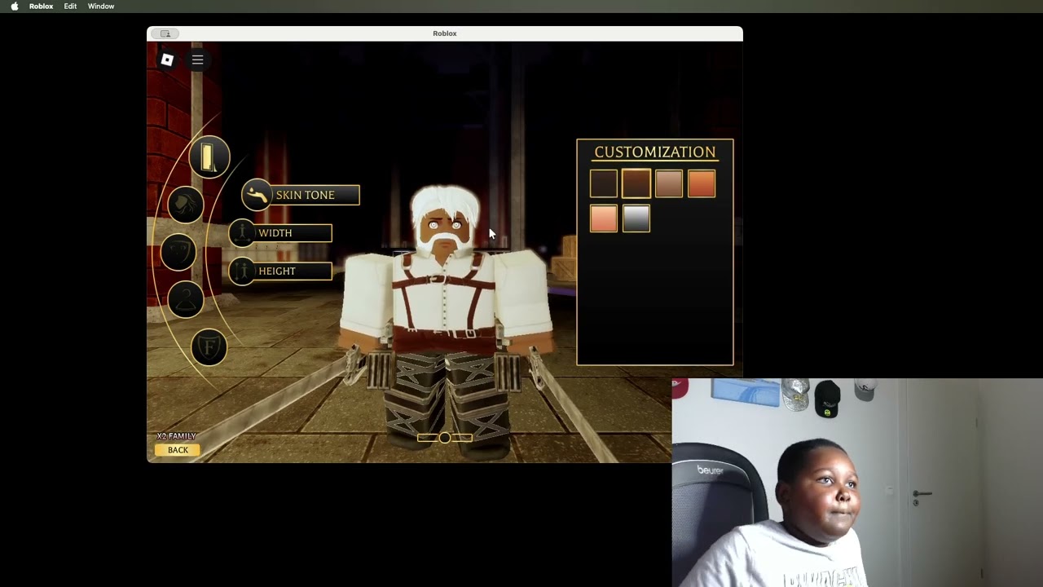The image size is (1043, 587).
Task: Click the height figure icon
Action: [242, 271]
